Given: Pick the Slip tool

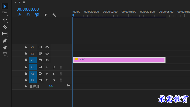Looking at the screenshot, I should point(5,34).
